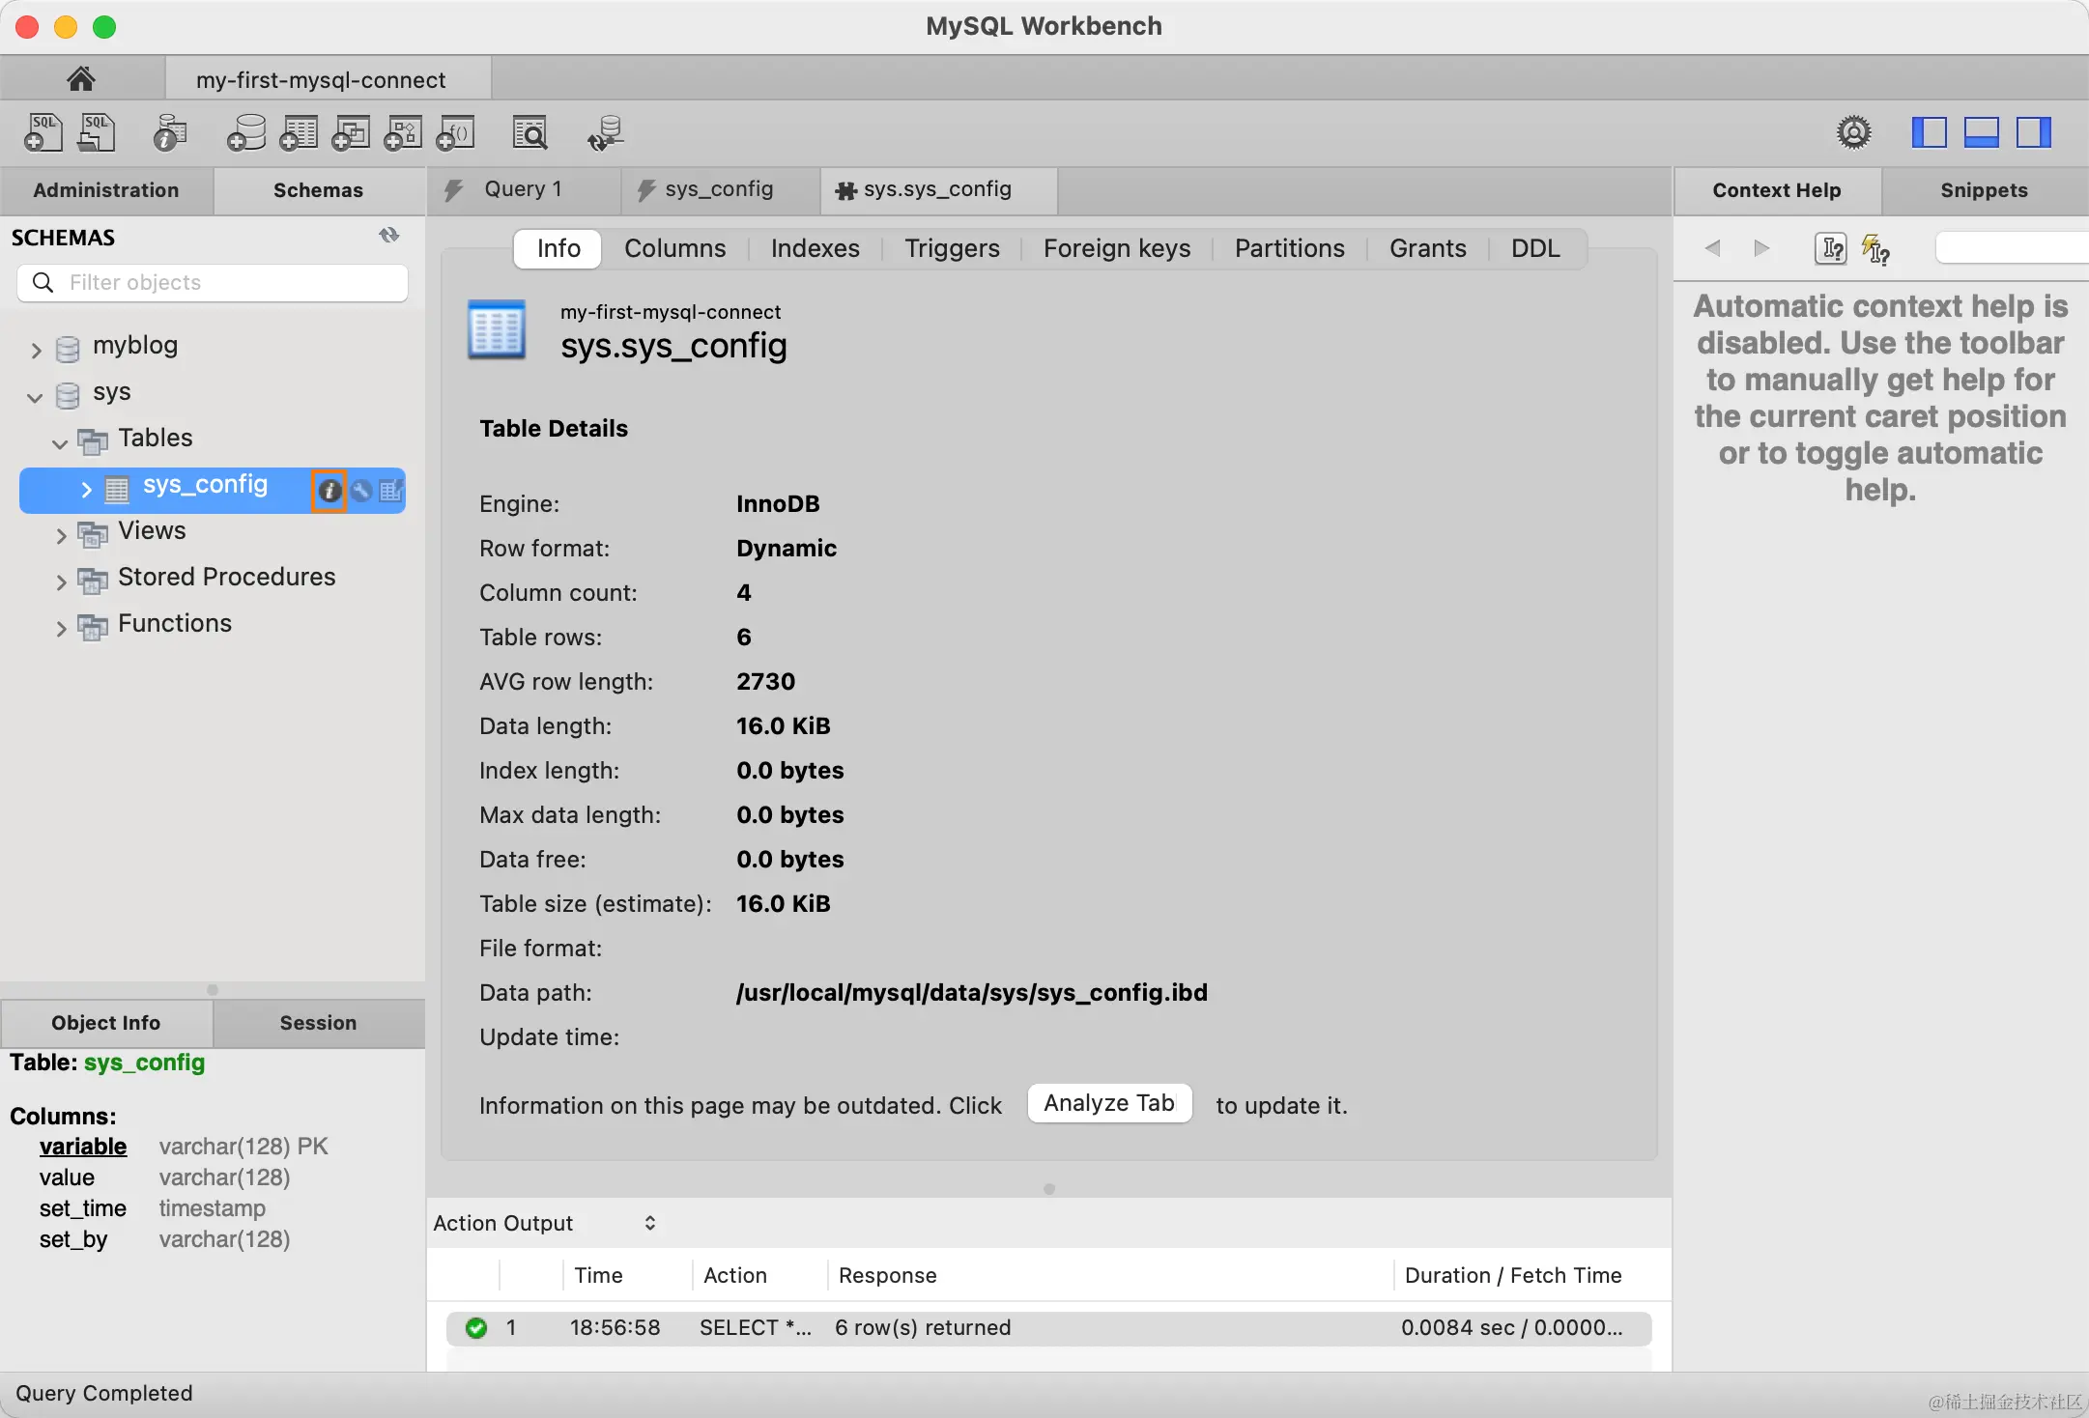
Task: Select the '6 row(s) returned' output row
Action: [x=1048, y=1328]
